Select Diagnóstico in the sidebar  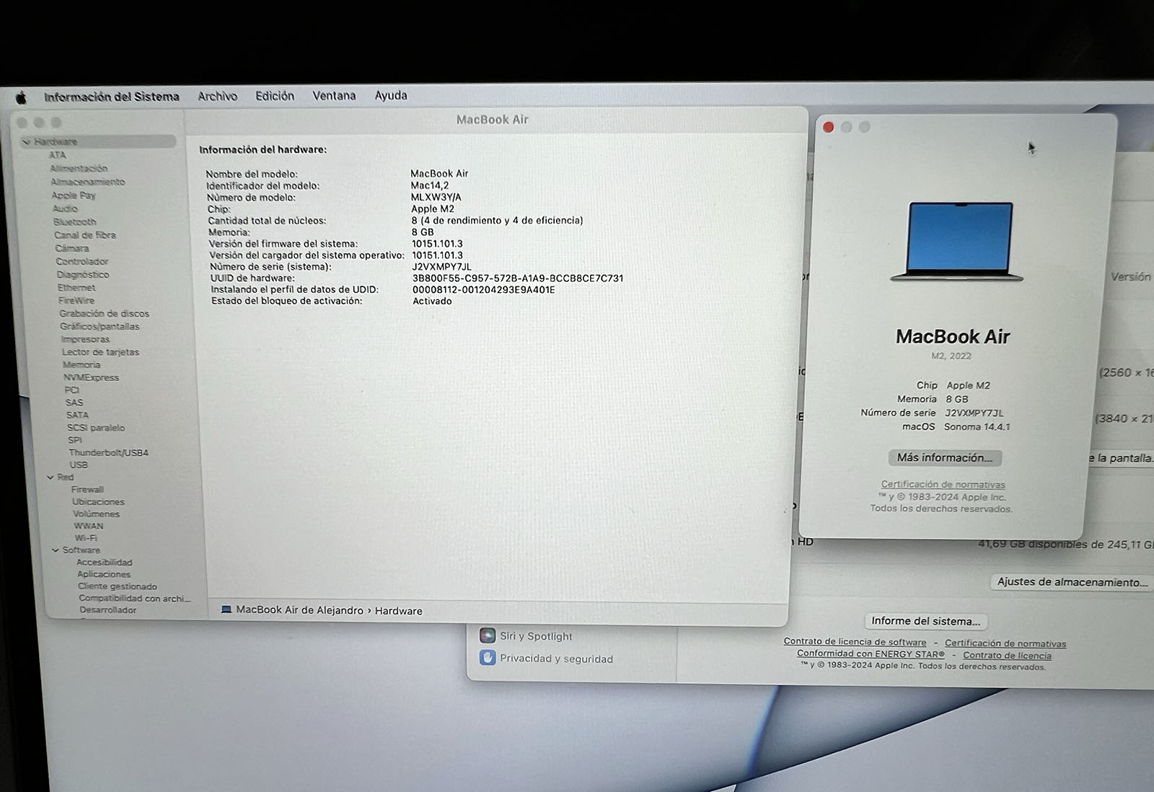(83, 275)
